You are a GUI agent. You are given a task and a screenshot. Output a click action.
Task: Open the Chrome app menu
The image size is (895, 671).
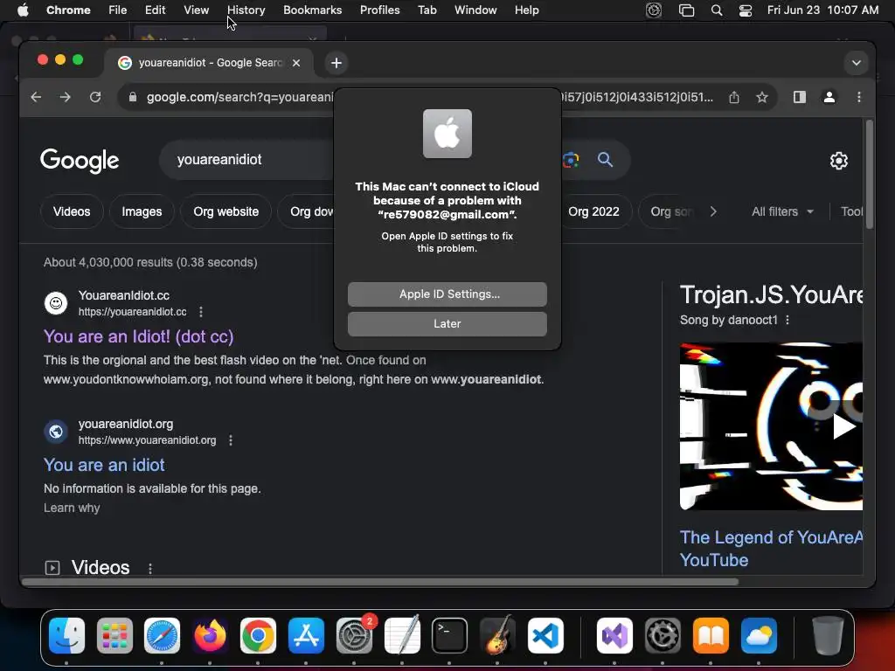[x=68, y=10]
